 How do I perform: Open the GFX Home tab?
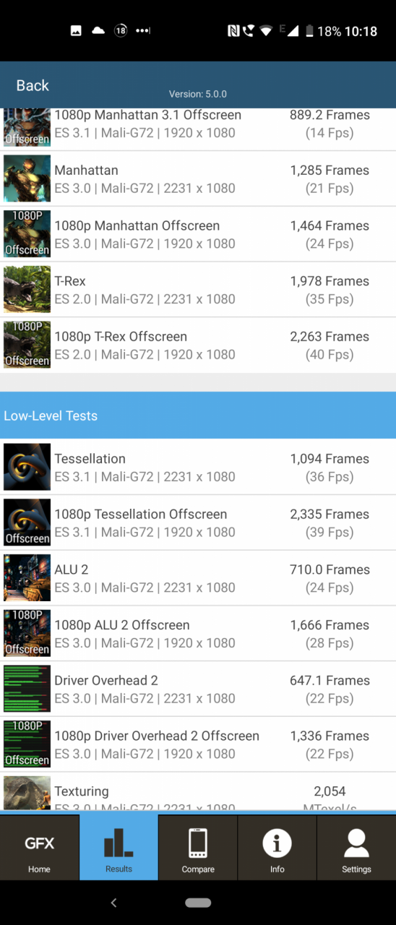39,847
